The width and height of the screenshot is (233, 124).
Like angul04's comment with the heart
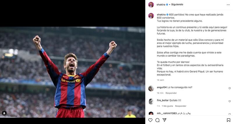(x=230, y=88)
